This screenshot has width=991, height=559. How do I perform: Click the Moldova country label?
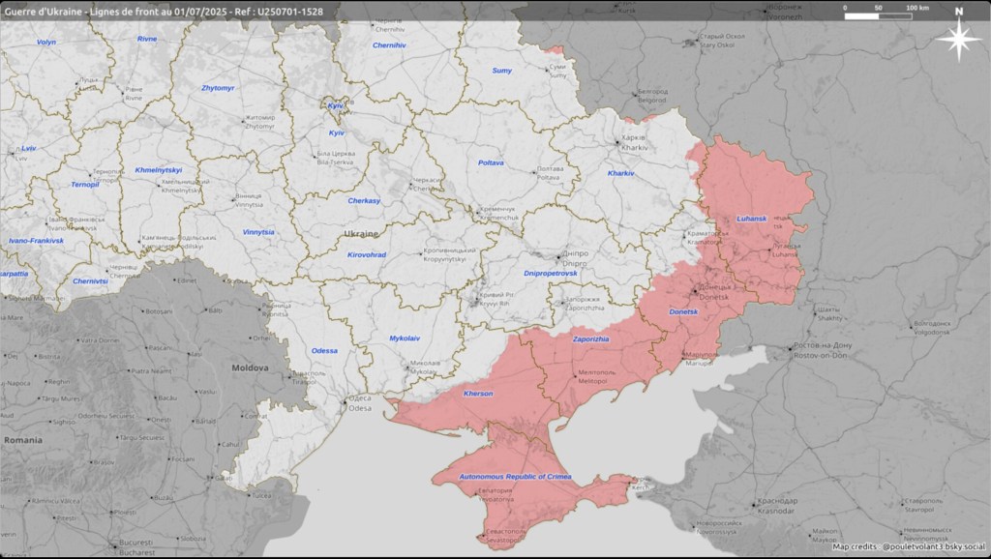pos(249,368)
